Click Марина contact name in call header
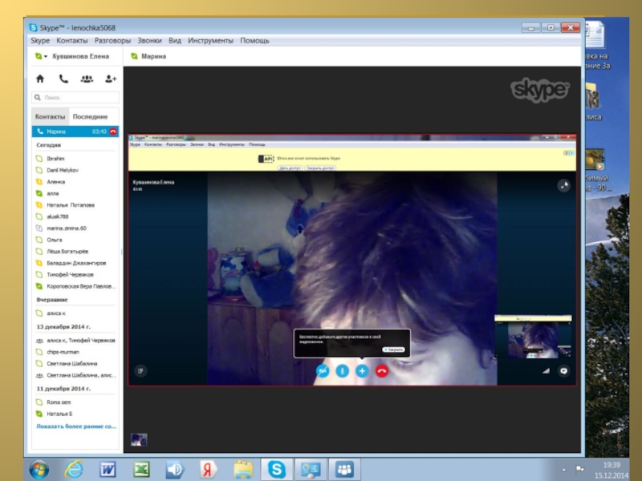This screenshot has width=642, height=481. 153,56
